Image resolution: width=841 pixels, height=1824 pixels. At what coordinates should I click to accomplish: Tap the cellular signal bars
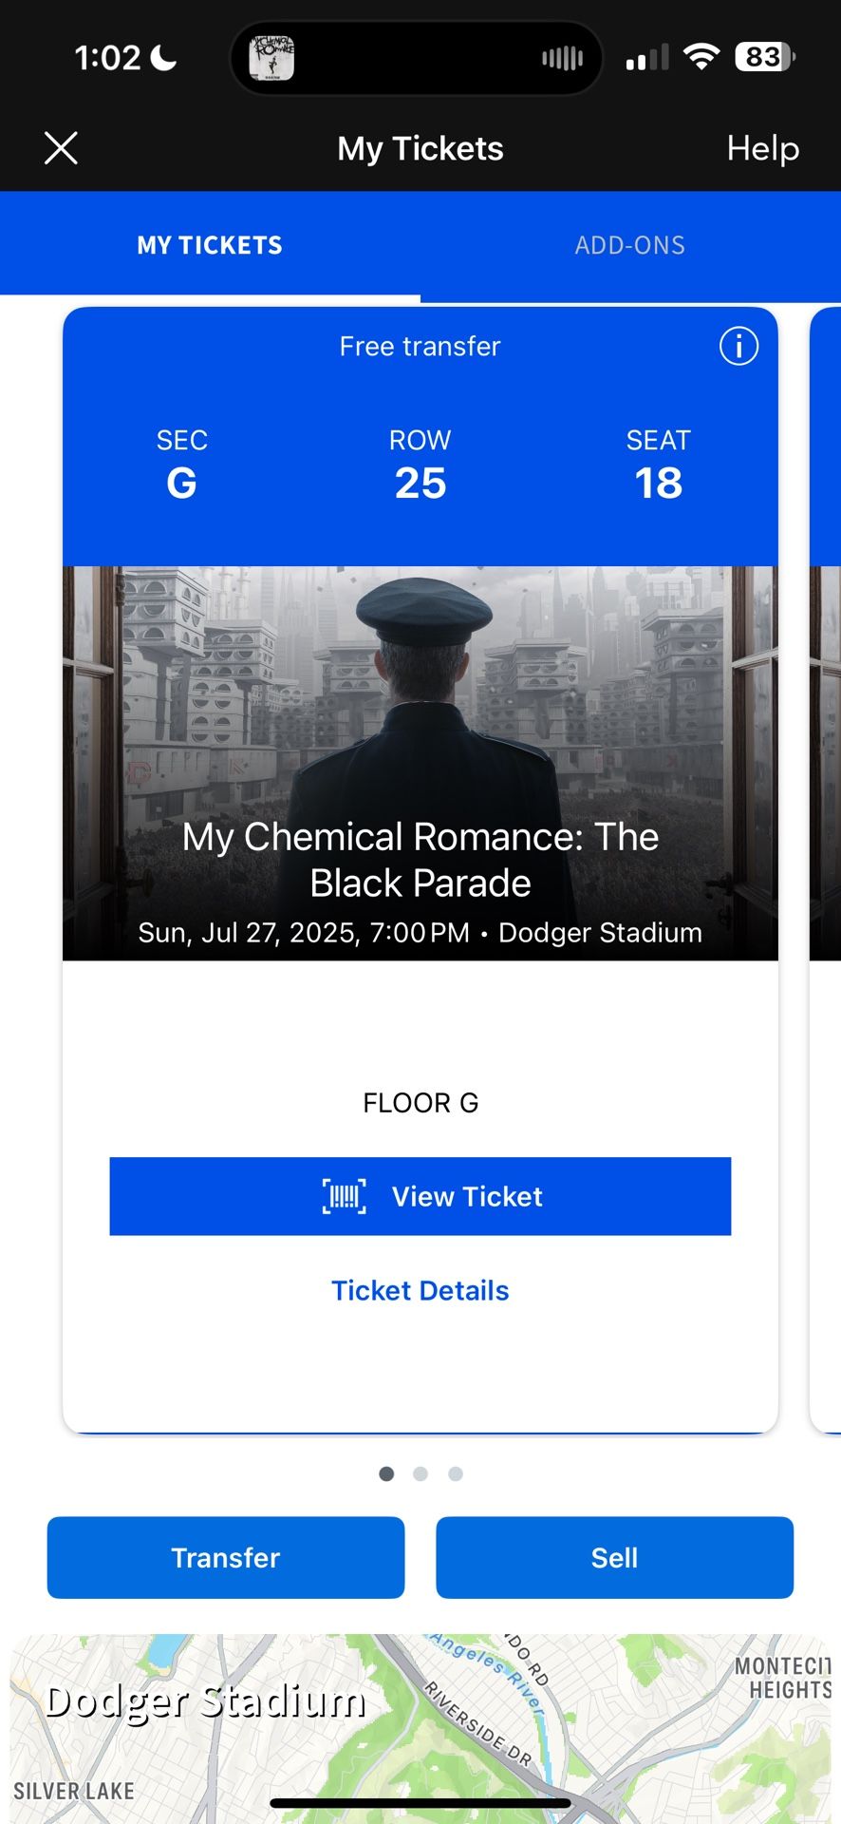click(x=647, y=59)
